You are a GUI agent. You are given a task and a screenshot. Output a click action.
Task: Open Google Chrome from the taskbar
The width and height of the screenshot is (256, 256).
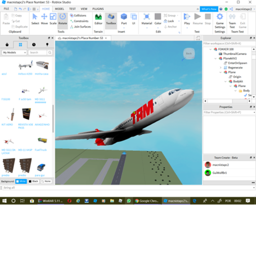point(147,201)
